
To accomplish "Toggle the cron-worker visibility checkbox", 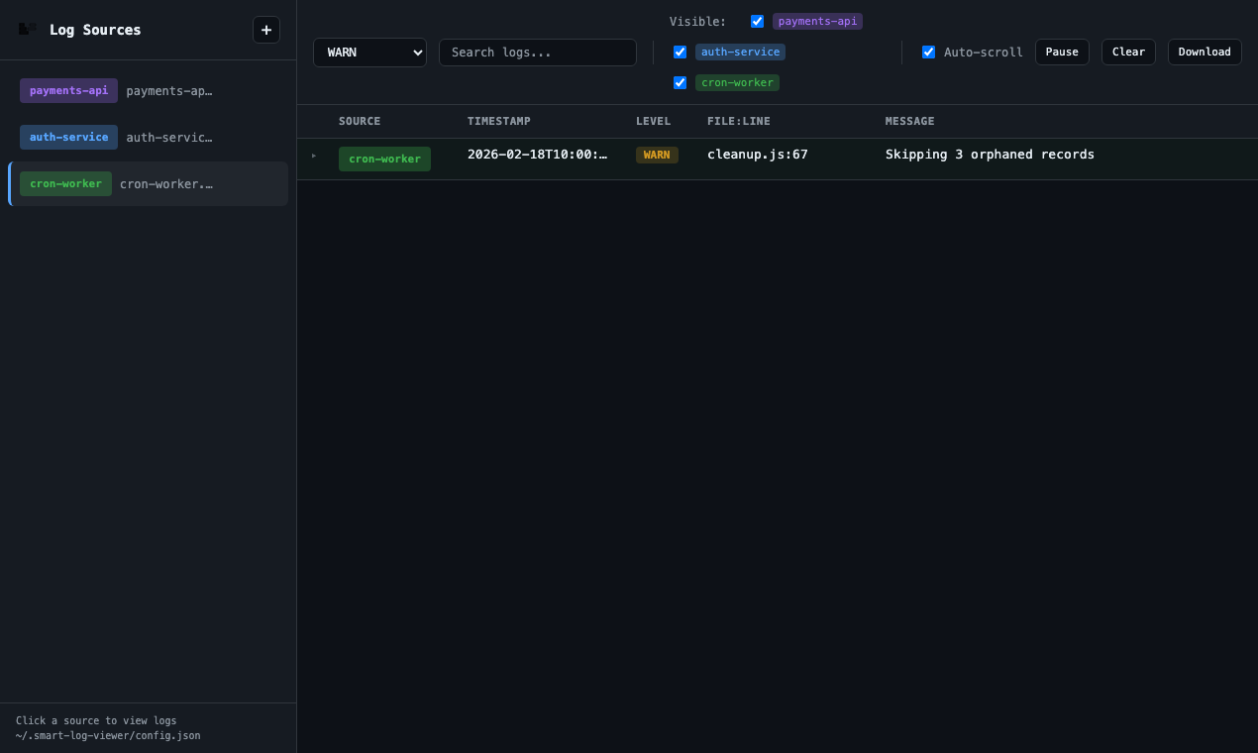I will click(x=680, y=82).
